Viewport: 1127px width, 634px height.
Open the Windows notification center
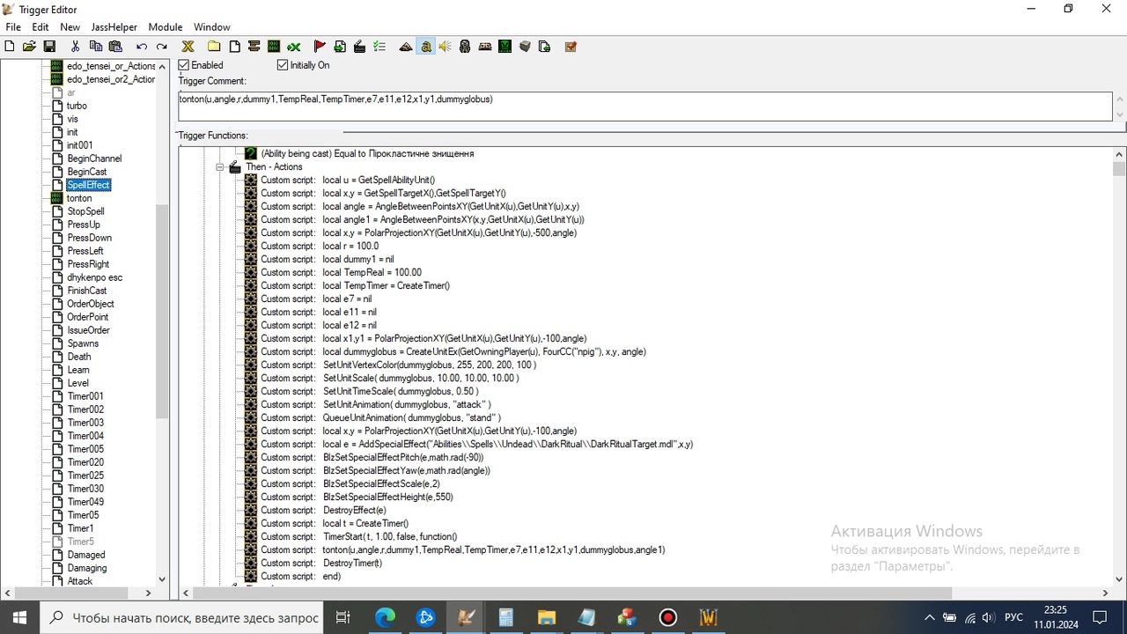pyautogui.click(x=1100, y=617)
